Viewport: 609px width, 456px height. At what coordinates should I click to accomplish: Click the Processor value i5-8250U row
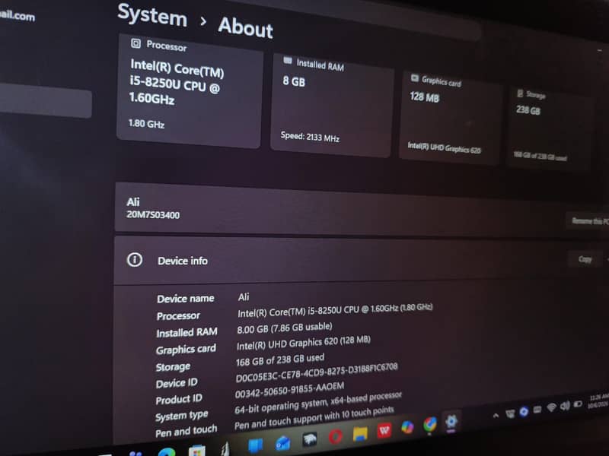pos(335,311)
